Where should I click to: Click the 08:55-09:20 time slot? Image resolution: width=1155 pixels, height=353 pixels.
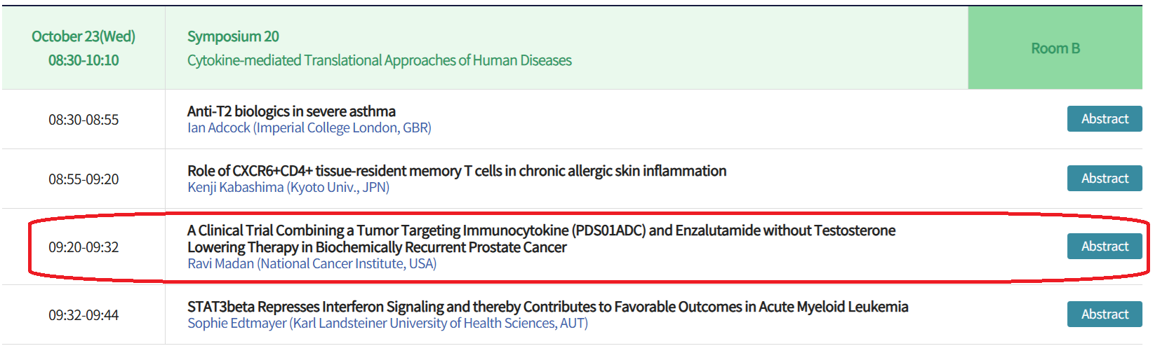tap(84, 179)
